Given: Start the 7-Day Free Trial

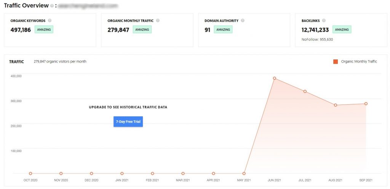Looking at the screenshot, I should pyautogui.click(x=128, y=122).
